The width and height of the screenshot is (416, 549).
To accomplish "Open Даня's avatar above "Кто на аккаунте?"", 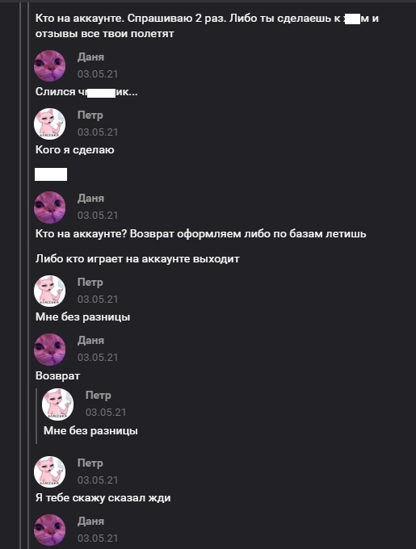I will pyautogui.click(x=50, y=207).
